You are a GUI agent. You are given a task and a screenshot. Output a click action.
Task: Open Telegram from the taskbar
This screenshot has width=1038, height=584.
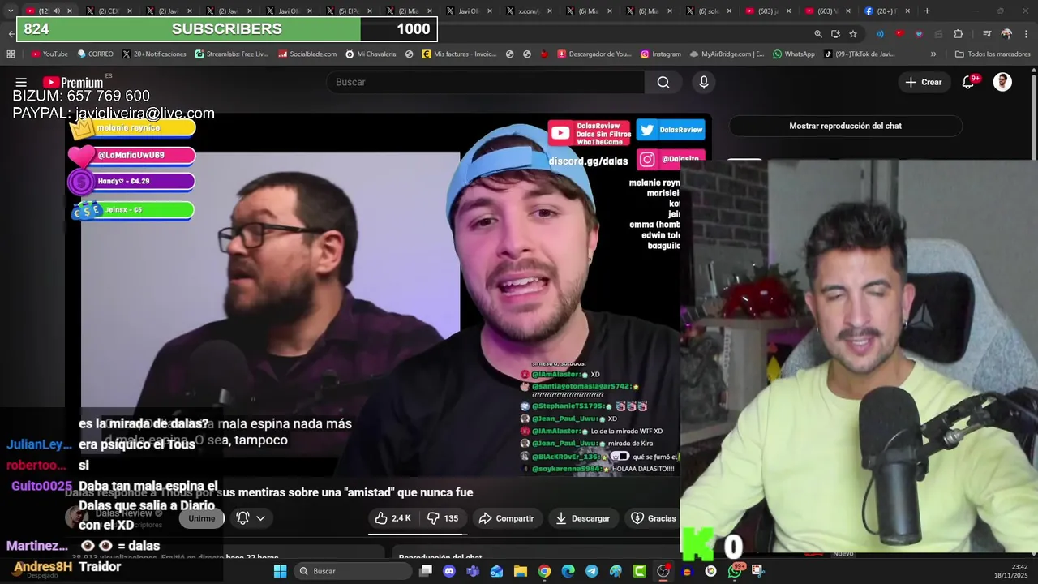pyautogui.click(x=592, y=571)
